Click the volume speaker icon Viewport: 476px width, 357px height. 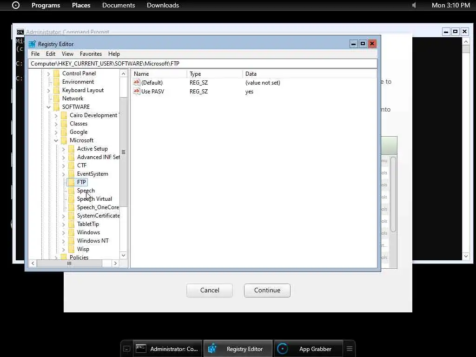[x=414, y=5]
